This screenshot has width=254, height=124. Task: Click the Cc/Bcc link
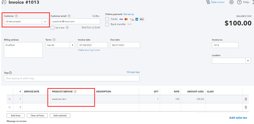click(x=96, y=16)
